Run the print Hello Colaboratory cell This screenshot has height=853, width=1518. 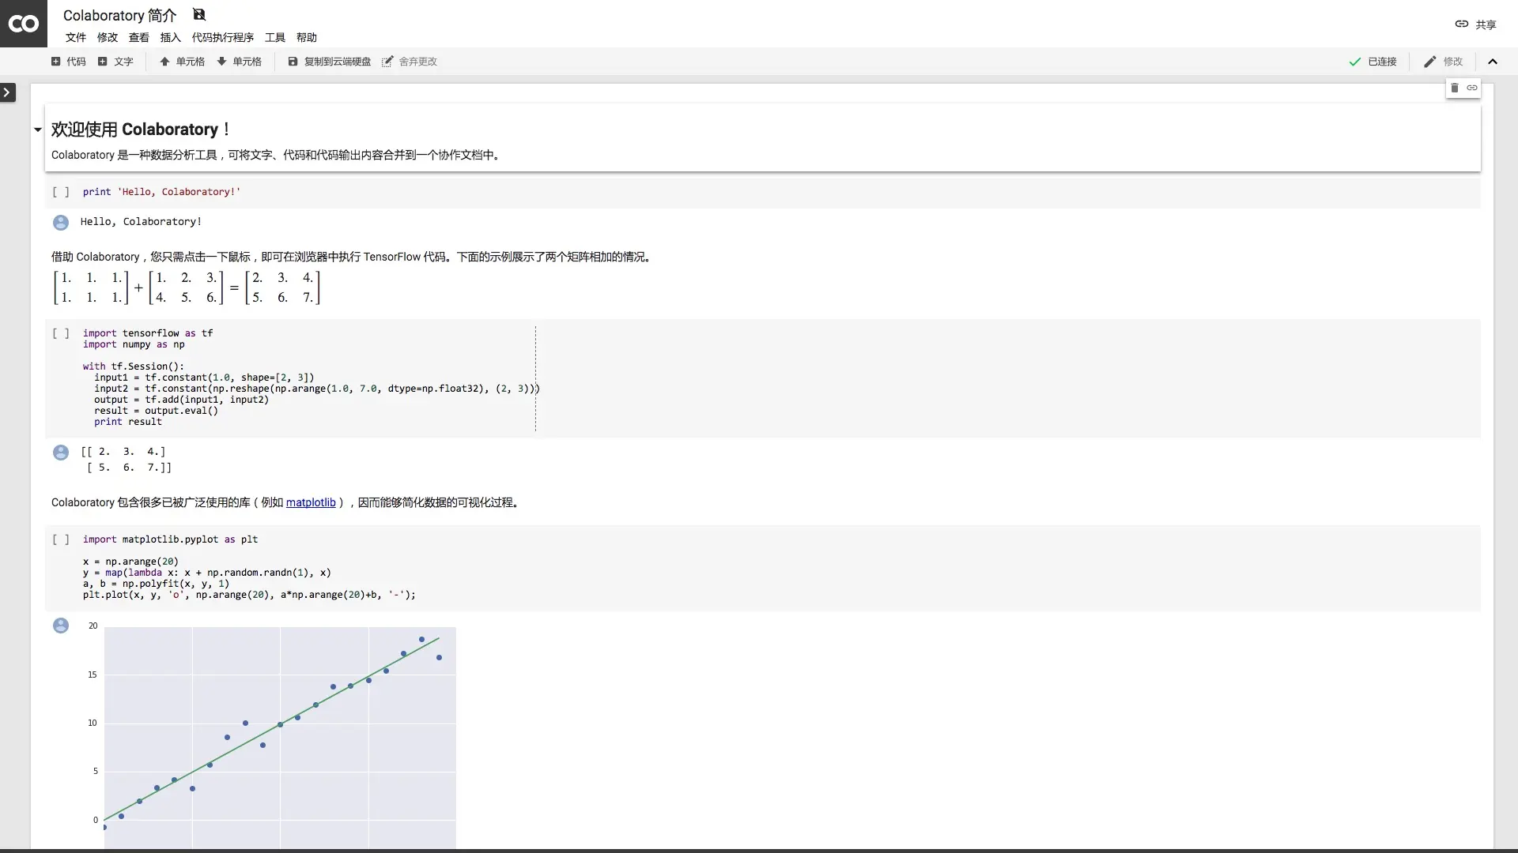[61, 192]
